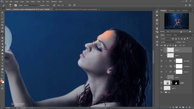
Task: Select the Rectangular Marquee tool
Action: click(2, 16)
